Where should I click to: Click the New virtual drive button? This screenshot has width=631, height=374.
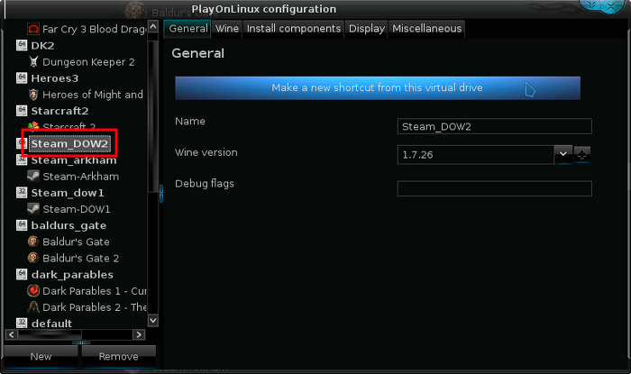(41, 356)
